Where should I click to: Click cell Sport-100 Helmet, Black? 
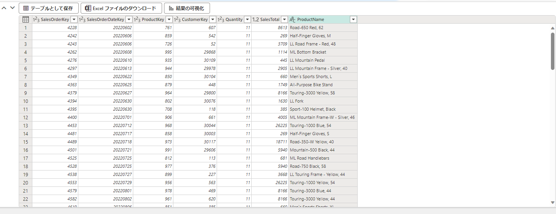323,109
